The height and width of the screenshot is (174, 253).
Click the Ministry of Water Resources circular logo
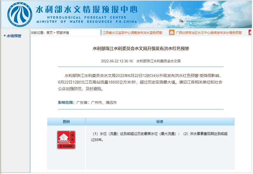pyautogui.click(x=20, y=14)
